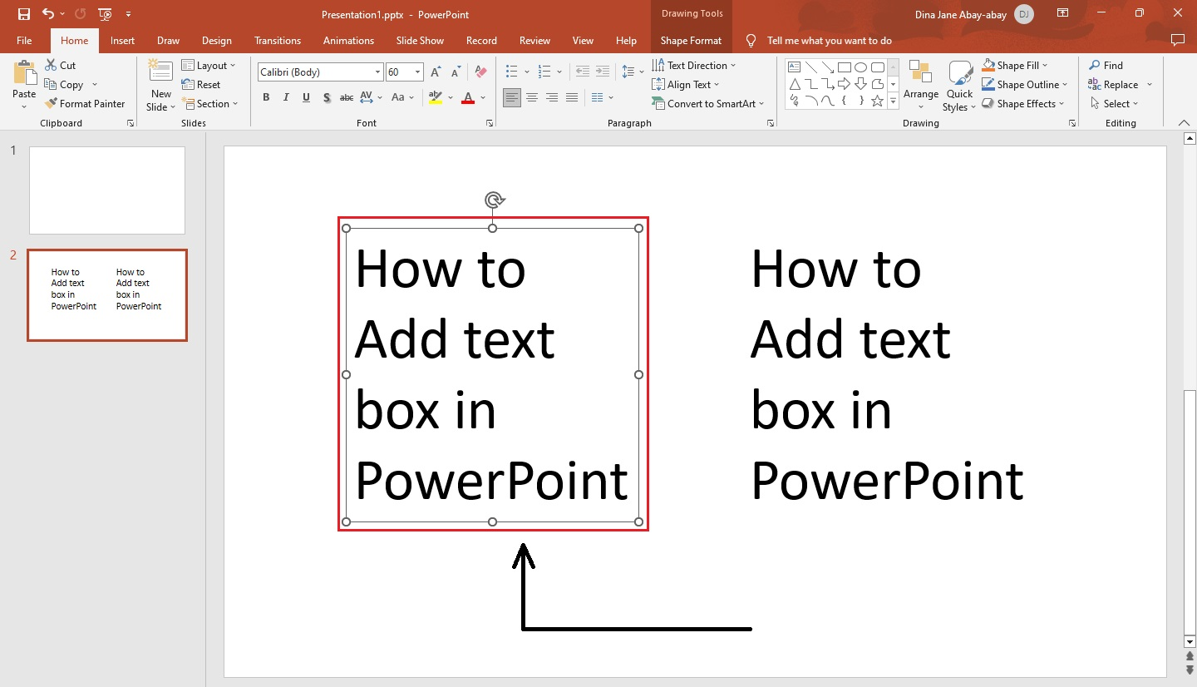
Task: Select slide 1 thumbnail in the pane
Action: click(106, 190)
